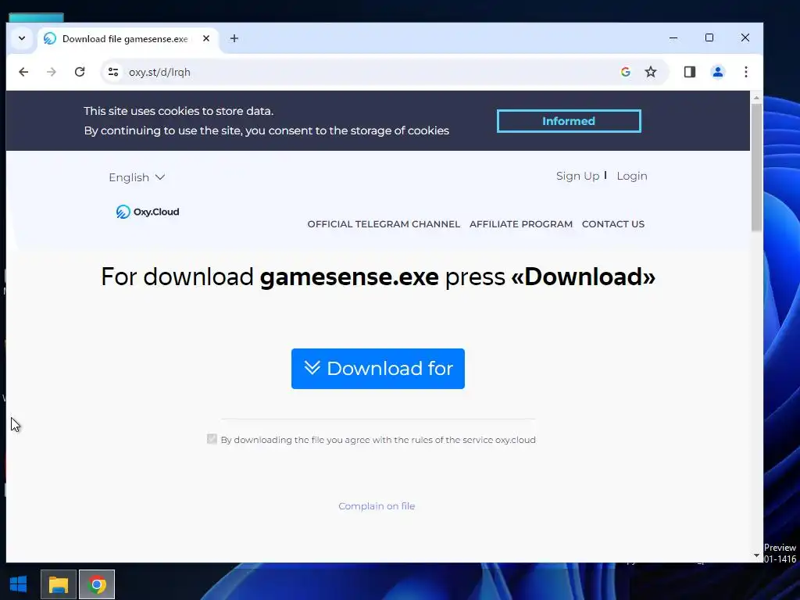This screenshot has width=800, height=600.
Task: View site information icon in address bar
Action: click(113, 72)
